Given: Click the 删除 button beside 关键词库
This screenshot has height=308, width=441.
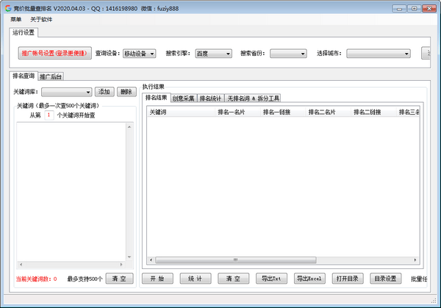Looking at the screenshot, I should 126,92.
